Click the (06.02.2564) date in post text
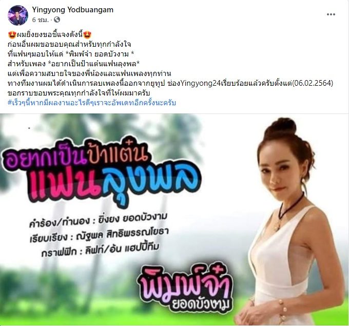This screenshot has height=326, width=349. (x=313, y=83)
